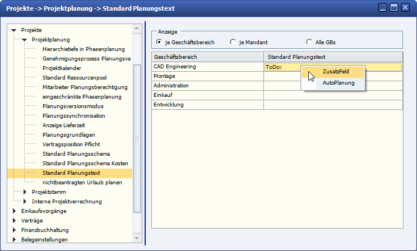Screen dimensions: 417x251
Task: Click the Geschäftsbereich column header
Action: coord(207,57)
